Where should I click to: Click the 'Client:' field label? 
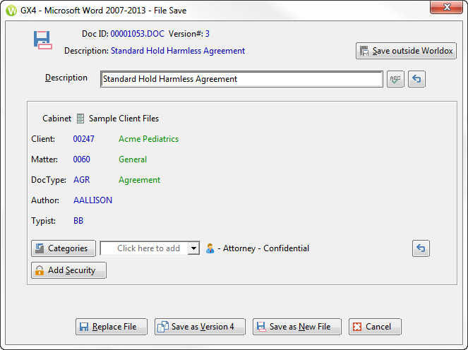click(x=43, y=139)
